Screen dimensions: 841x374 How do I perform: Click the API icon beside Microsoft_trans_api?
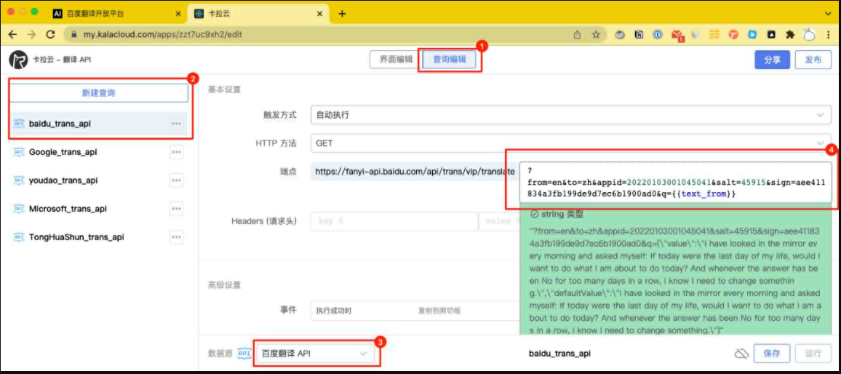coord(19,208)
